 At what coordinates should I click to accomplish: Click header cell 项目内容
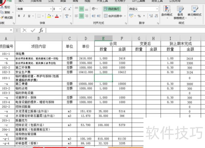(38, 46)
